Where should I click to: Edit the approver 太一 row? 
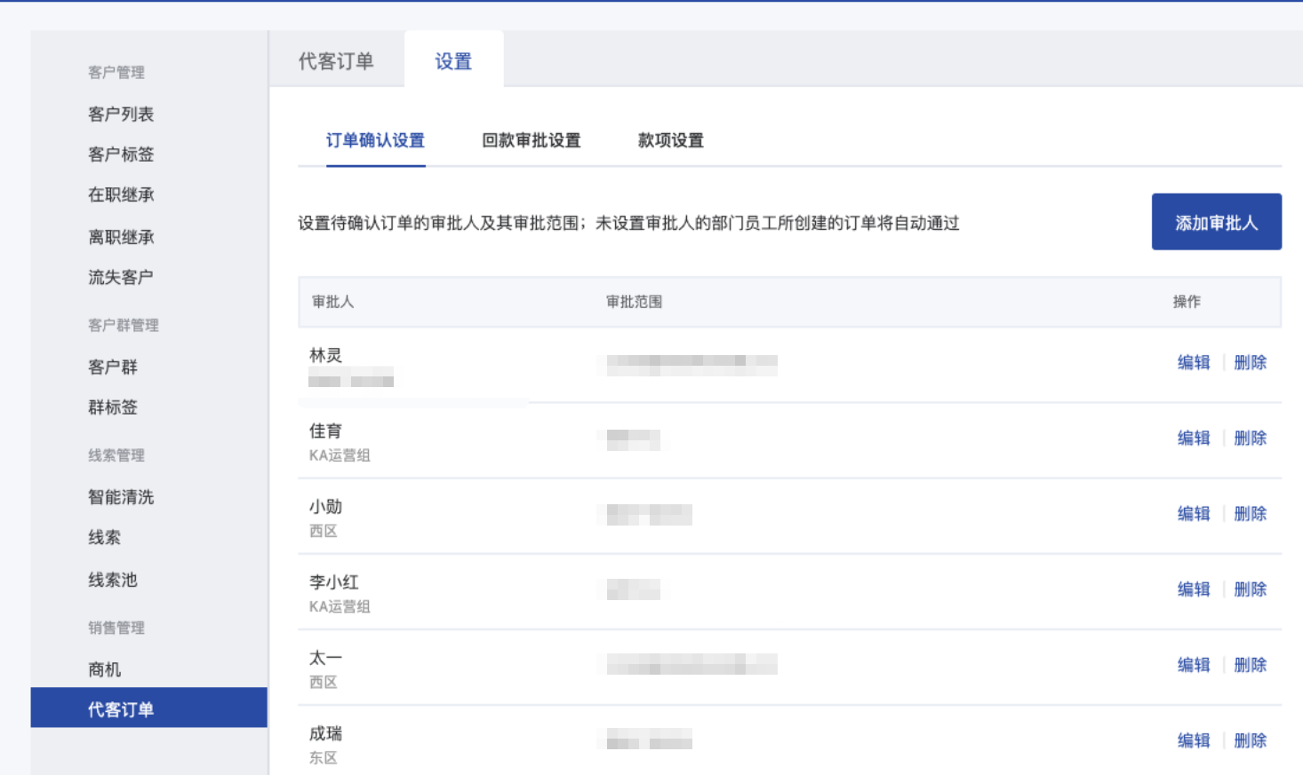tap(1194, 664)
